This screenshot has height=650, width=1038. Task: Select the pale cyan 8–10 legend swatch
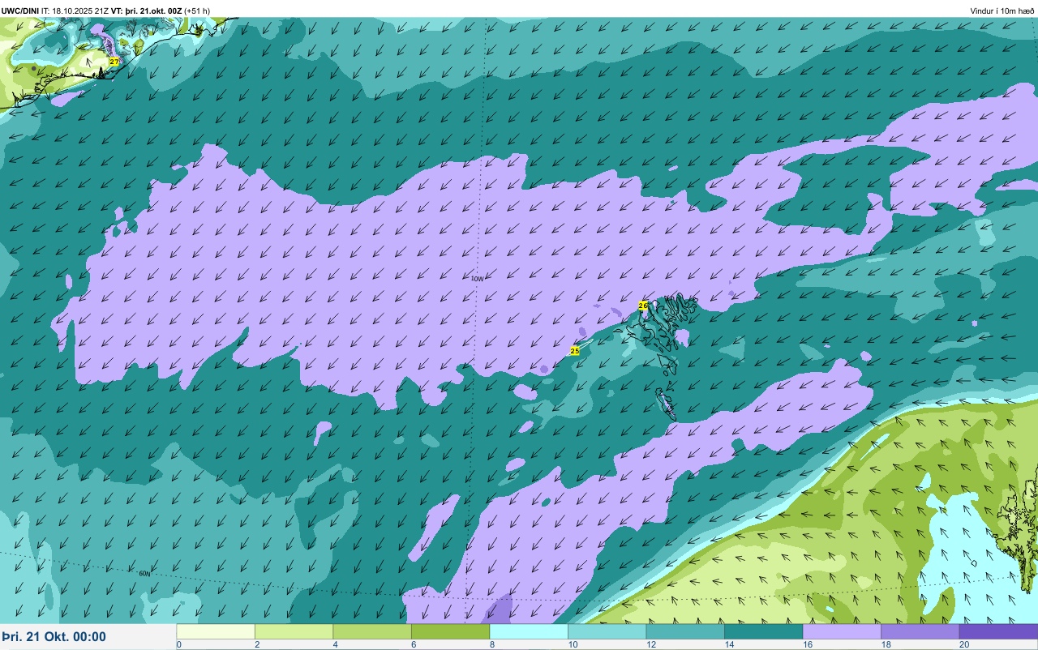529,631
